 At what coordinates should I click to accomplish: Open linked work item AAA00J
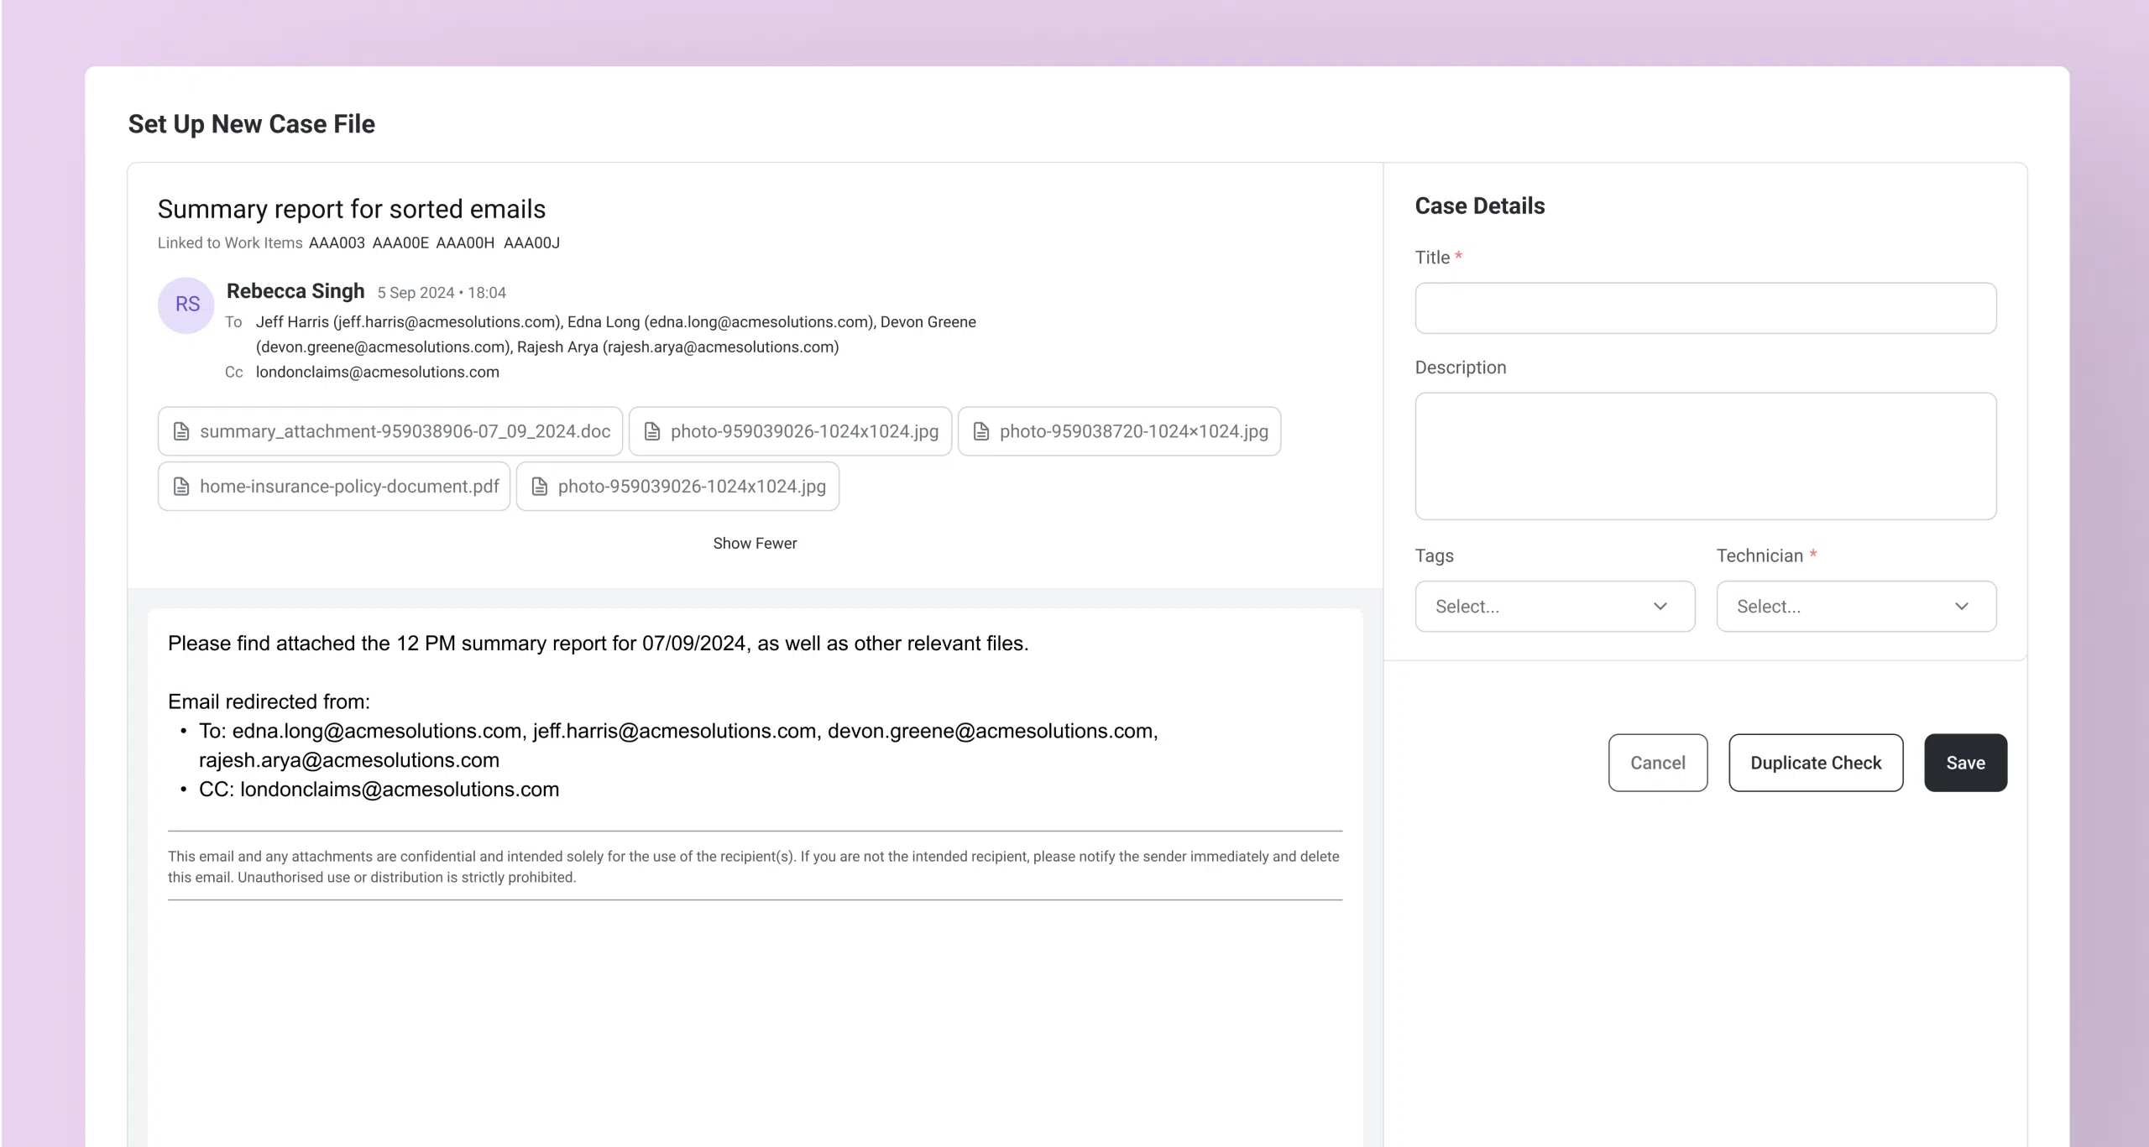(x=531, y=243)
